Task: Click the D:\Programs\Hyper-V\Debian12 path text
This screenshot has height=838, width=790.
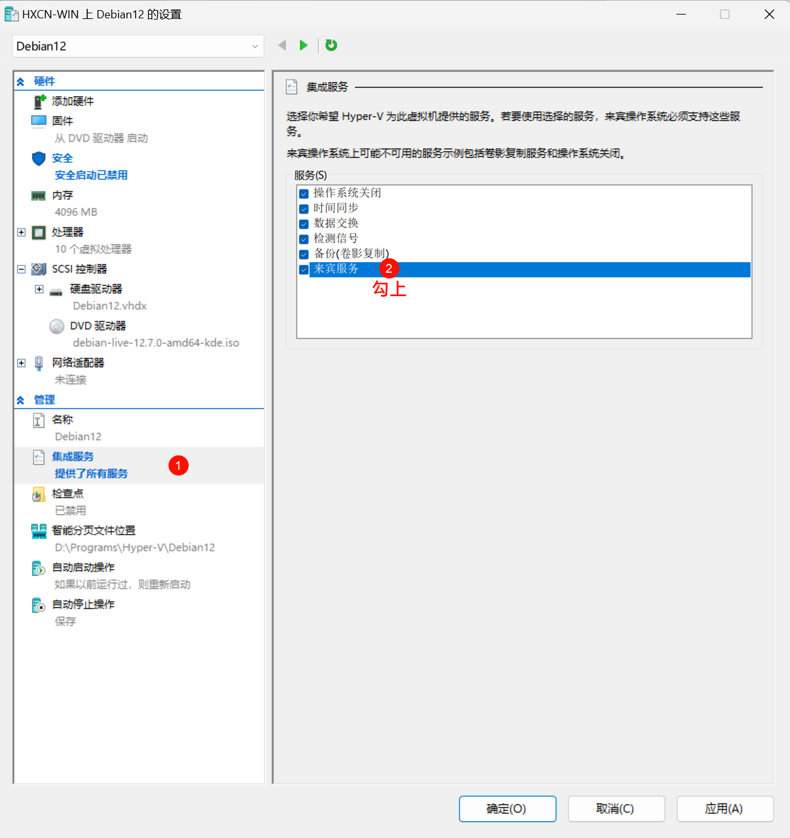Action: click(x=134, y=548)
